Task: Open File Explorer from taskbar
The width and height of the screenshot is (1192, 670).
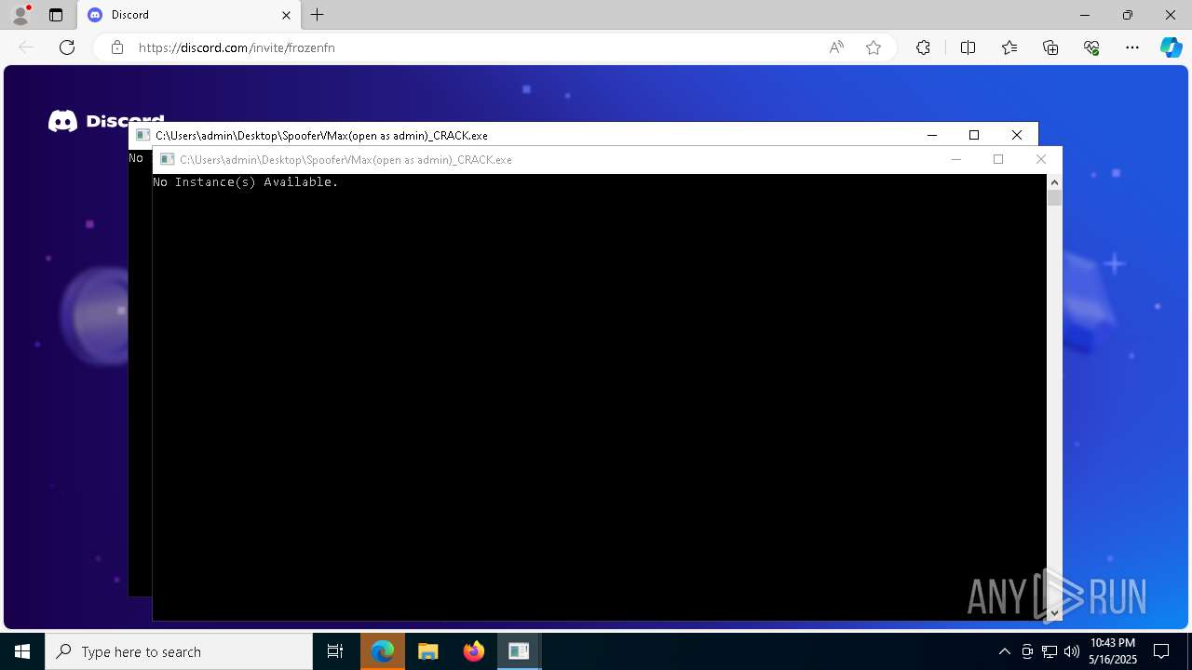Action: click(428, 651)
